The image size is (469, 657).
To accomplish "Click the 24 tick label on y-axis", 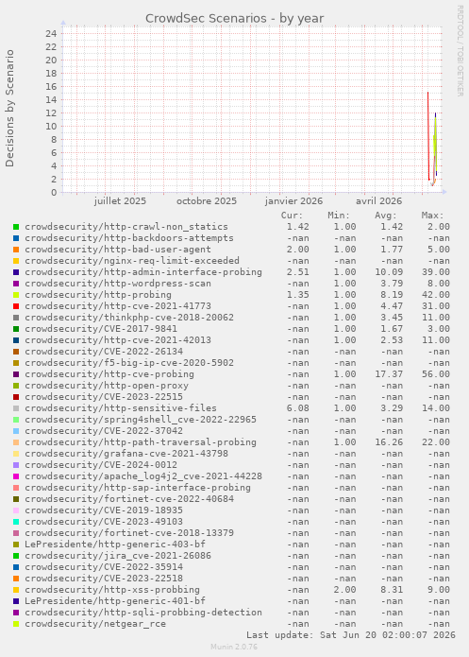I will 51,33.
